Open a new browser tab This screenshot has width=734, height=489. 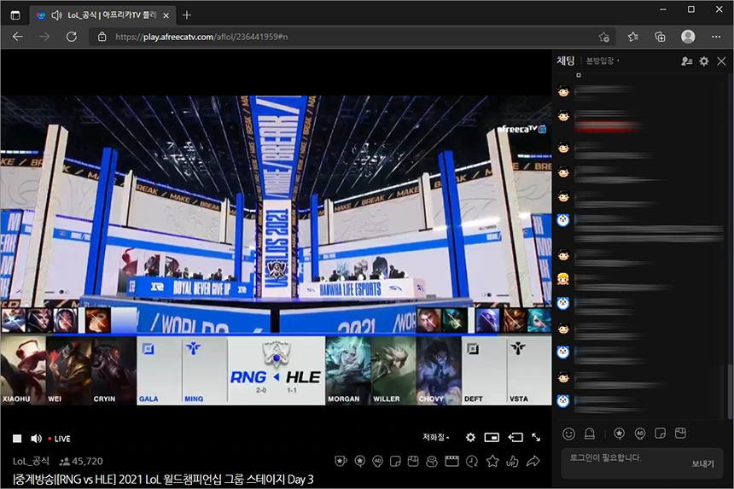[187, 15]
